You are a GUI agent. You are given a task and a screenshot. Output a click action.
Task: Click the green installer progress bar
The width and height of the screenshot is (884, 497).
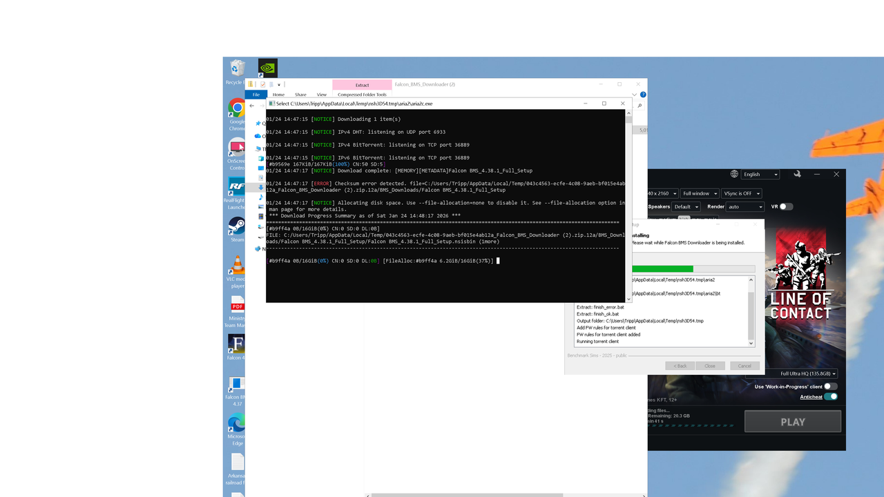662,269
